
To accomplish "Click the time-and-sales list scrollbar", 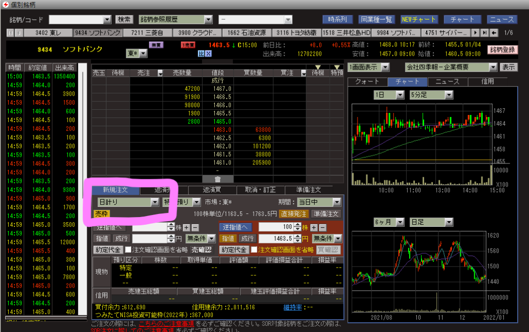I will coord(82,189).
